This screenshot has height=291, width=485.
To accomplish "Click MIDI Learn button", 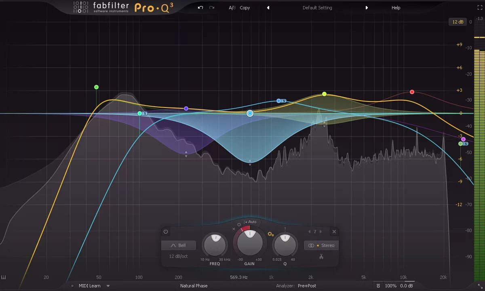I will pyautogui.click(x=89, y=286).
